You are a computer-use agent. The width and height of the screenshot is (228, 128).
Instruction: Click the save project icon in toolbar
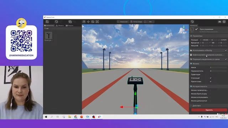click(47, 22)
